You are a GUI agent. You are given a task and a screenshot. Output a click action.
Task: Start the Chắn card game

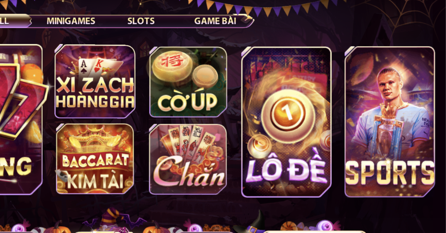(x=188, y=159)
